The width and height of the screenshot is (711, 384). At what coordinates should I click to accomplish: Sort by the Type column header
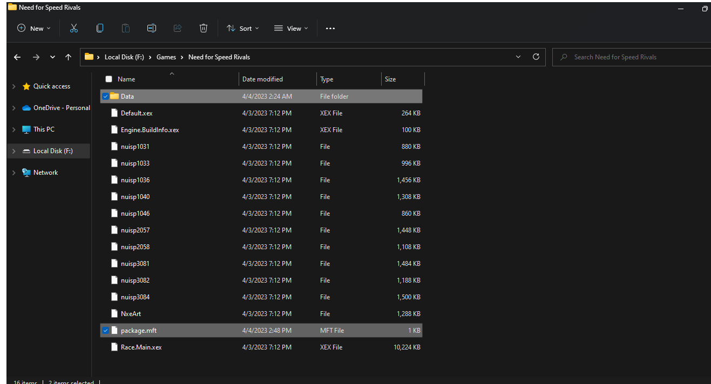point(327,79)
